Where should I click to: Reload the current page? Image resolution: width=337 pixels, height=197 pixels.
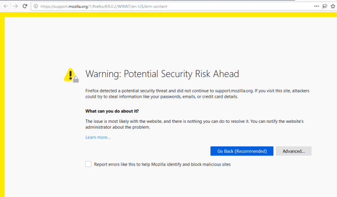click(26, 6)
